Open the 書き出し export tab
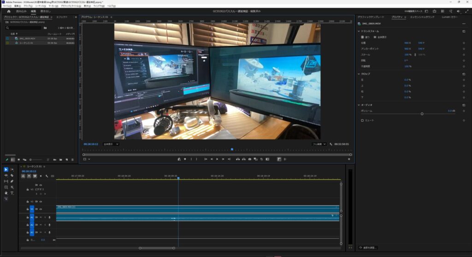This screenshot has height=257, width=472. tap(45, 11)
